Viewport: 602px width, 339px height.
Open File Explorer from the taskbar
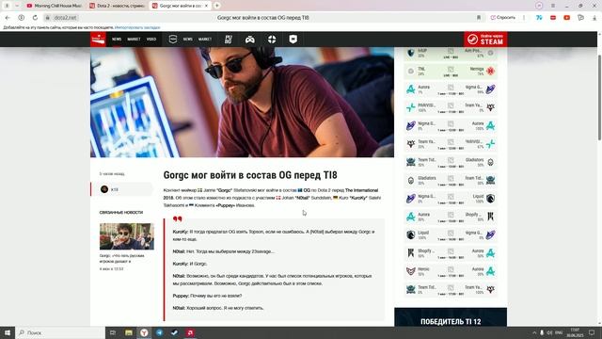(129, 332)
